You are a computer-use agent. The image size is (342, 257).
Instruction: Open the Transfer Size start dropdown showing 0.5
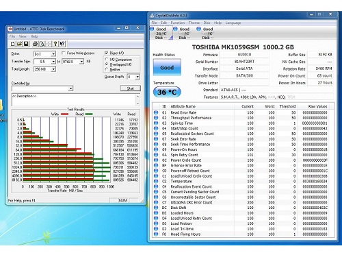click(x=53, y=62)
